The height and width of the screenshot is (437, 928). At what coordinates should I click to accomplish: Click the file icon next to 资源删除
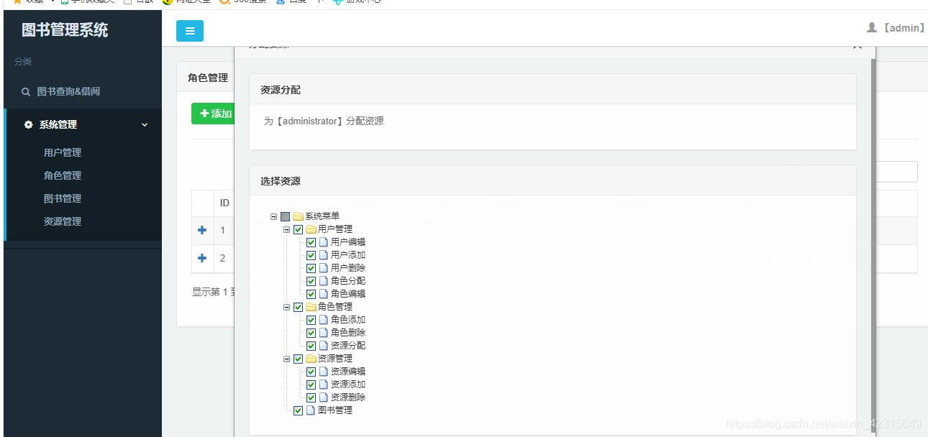pos(324,397)
